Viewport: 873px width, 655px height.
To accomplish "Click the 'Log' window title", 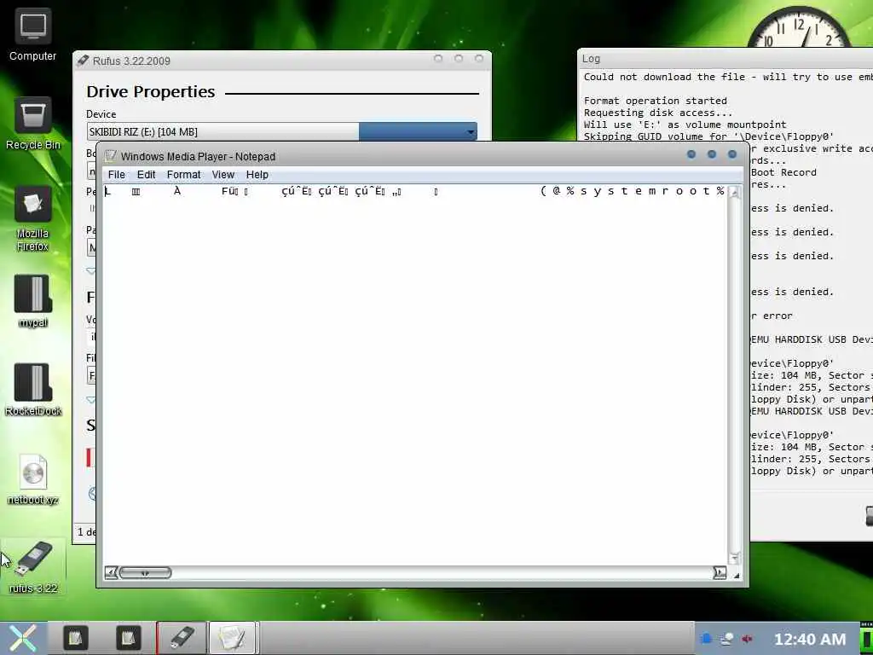I will (591, 59).
